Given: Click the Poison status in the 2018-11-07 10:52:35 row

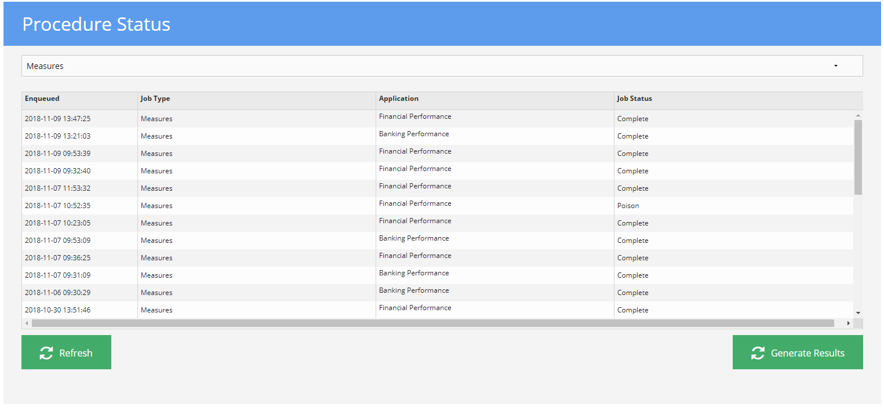Looking at the screenshot, I should (628, 206).
